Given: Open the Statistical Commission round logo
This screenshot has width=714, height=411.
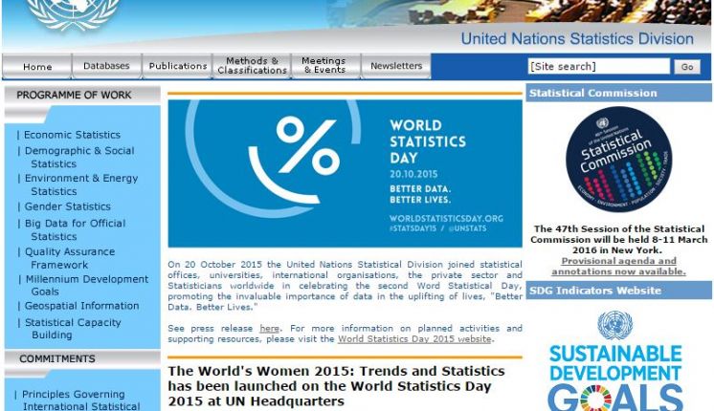Looking at the screenshot, I should pos(618,159).
